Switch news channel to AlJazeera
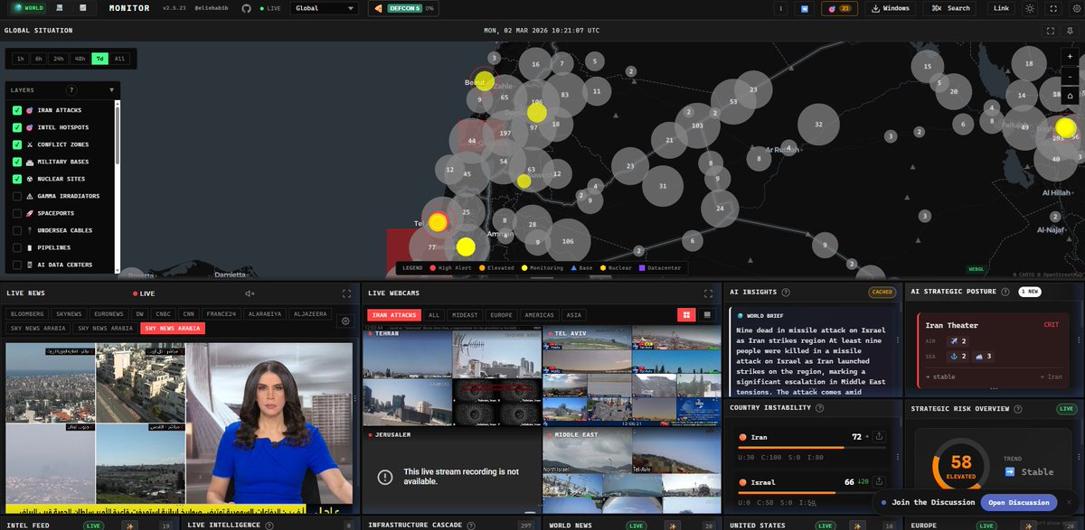The width and height of the screenshot is (1085, 530). pyautogui.click(x=311, y=314)
